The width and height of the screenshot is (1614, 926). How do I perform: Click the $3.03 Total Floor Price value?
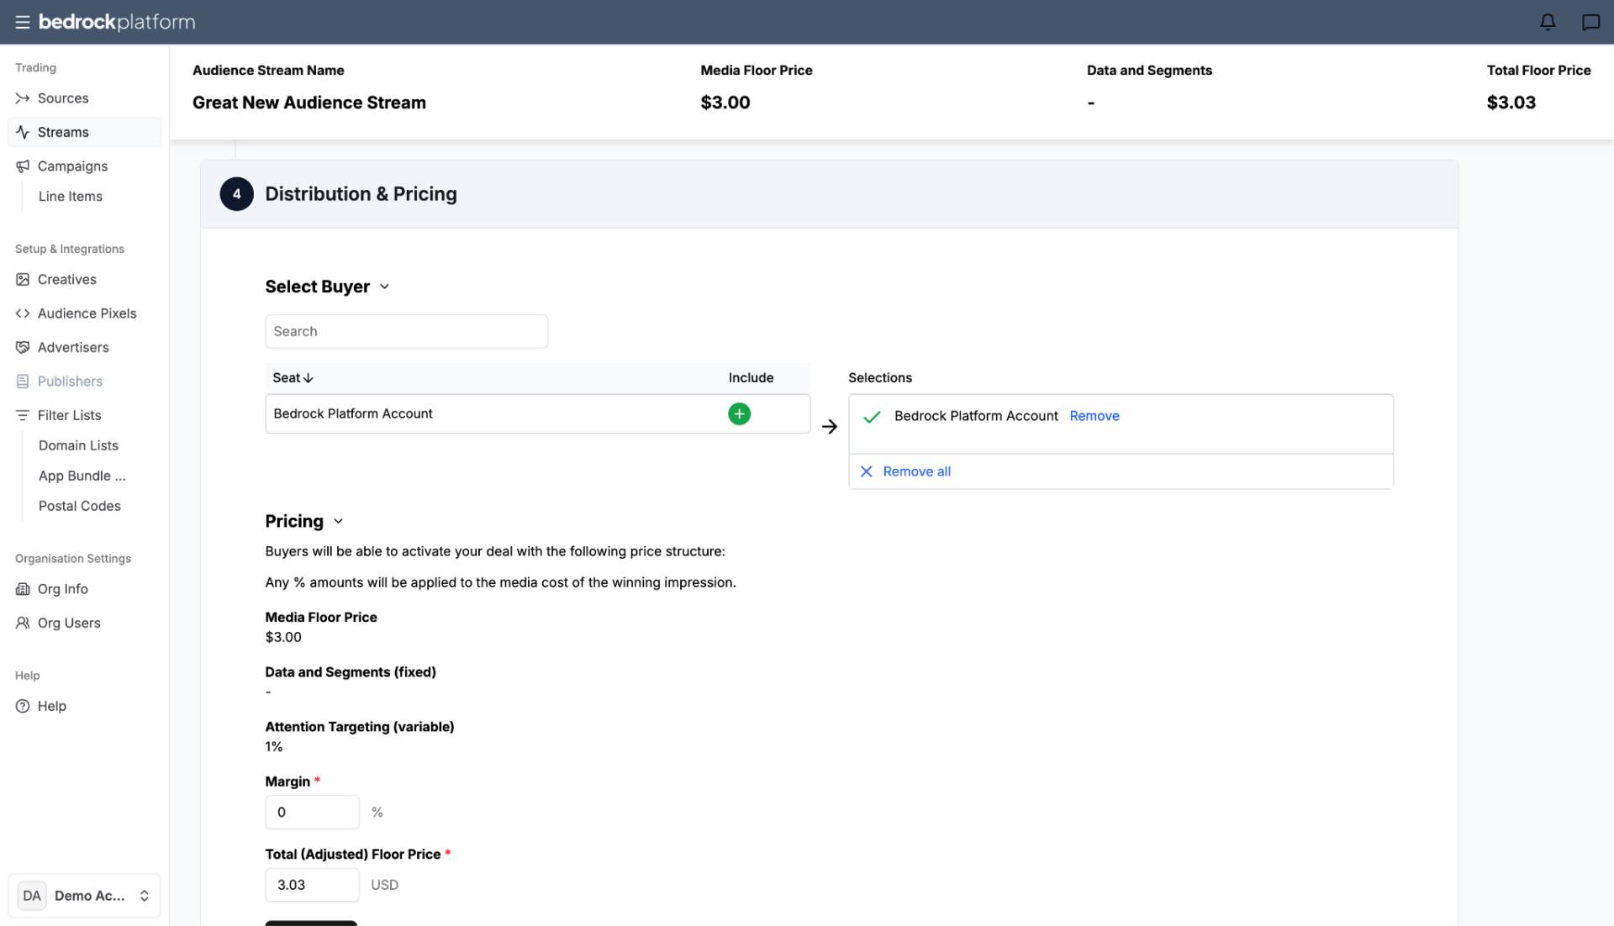click(x=1511, y=103)
